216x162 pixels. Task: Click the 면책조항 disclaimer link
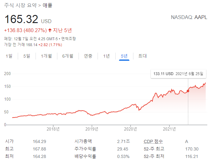coord(69,39)
